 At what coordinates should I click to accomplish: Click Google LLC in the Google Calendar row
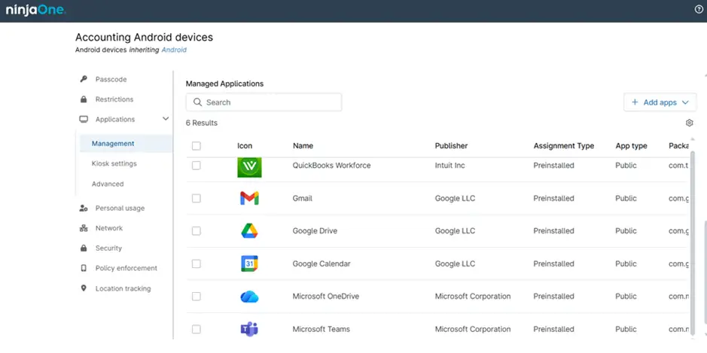click(455, 263)
